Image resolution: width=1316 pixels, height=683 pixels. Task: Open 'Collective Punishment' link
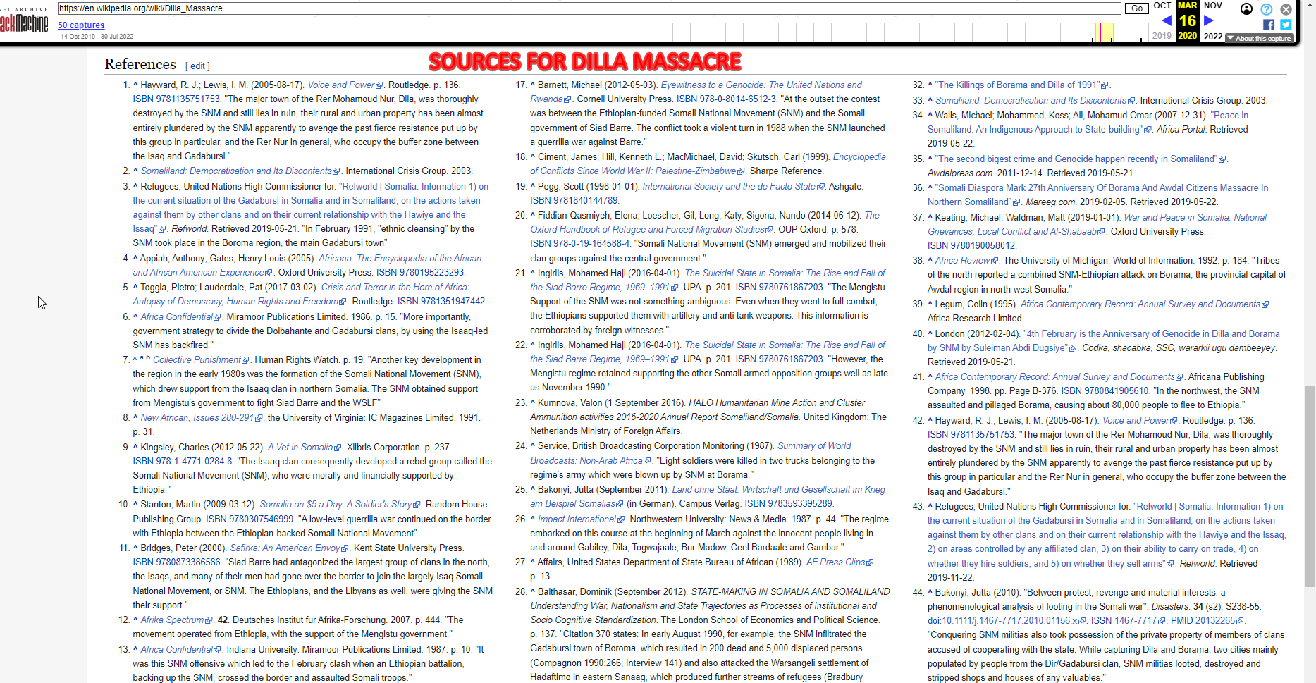(201, 360)
